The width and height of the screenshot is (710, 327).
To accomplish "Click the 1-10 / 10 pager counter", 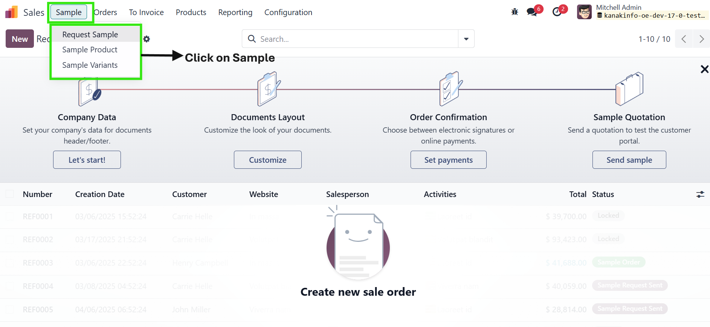I will [x=654, y=39].
